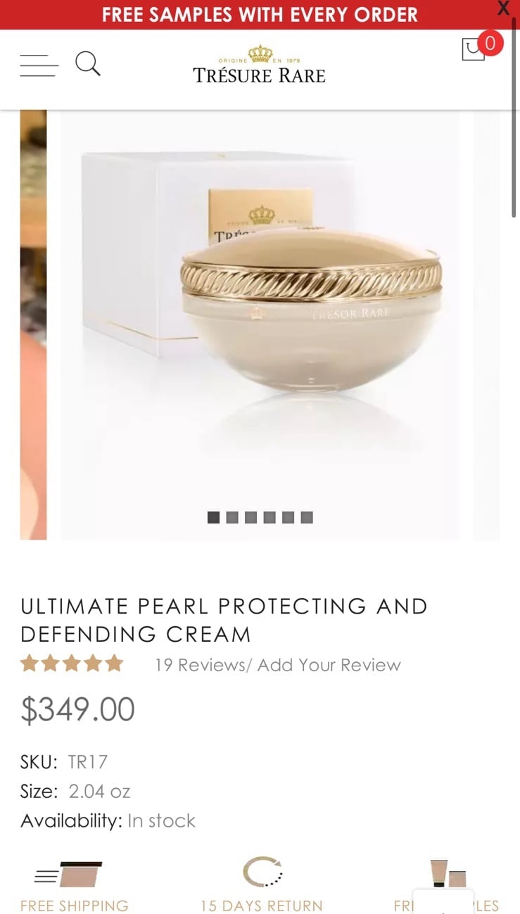The height and width of the screenshot is (914, 520).
Task: Select the first carousel dot indicator
Action: coord(213,517)
